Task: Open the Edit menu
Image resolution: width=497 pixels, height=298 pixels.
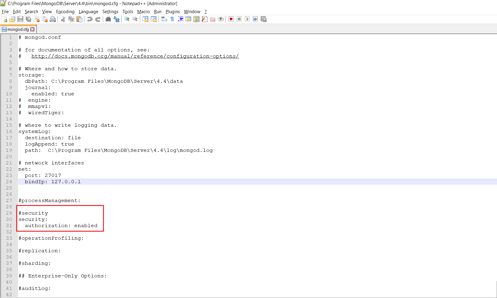Action: (x=17, y=12)
